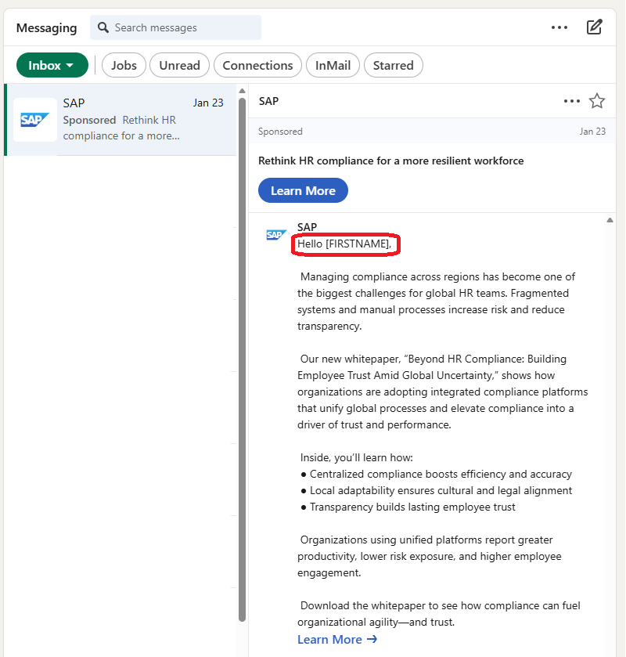Click the message scroll up arrow
This screenshot has width=626, height=657.
pos(610,221)
